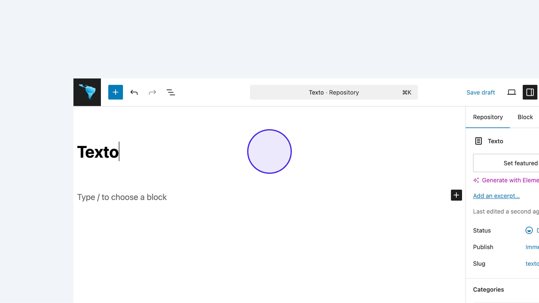
Task: Toggle the blue block inserter button
Action: coord(115,92)
